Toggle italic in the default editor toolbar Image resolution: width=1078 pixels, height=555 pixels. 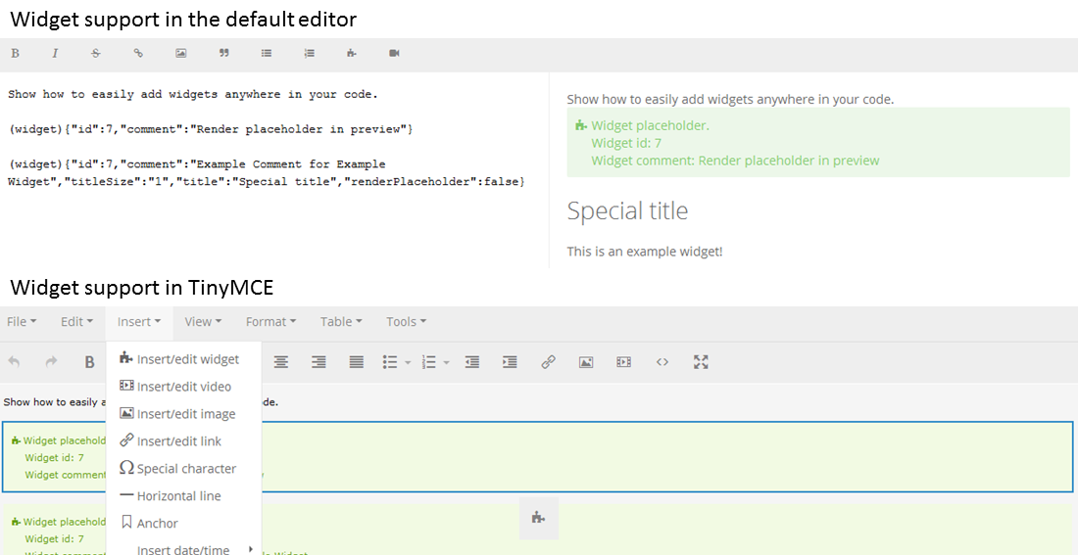pyautogui.click(x=55, y=54)
